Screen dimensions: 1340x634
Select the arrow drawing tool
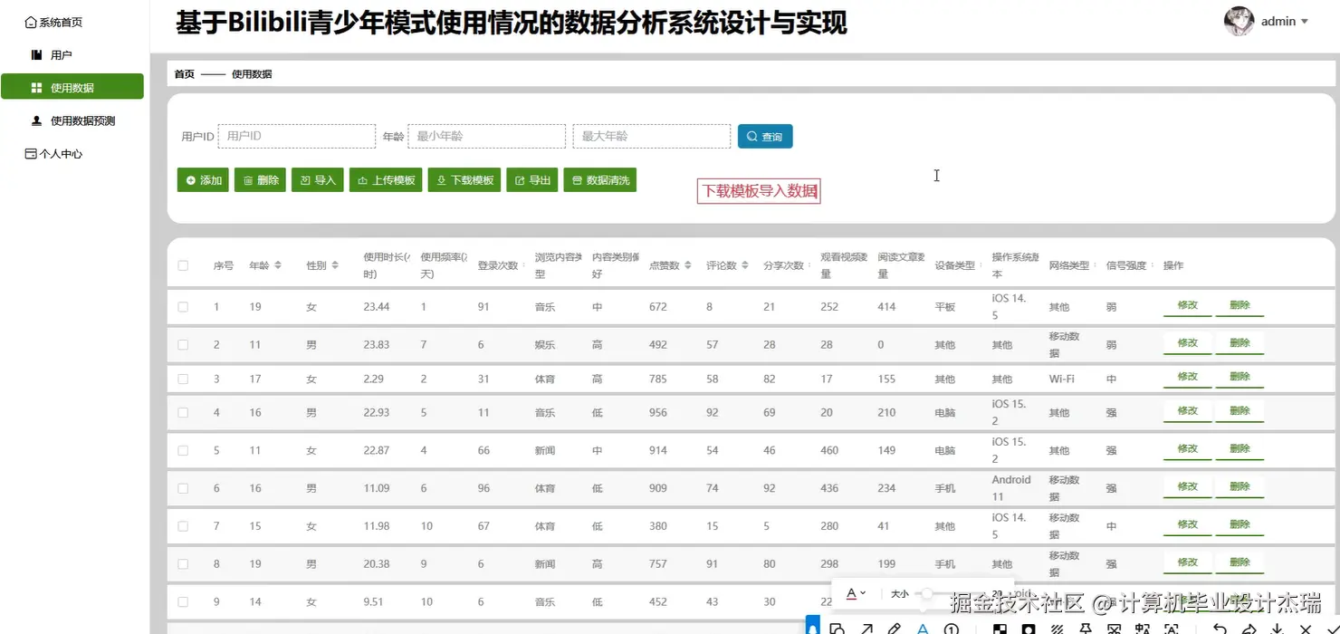(x=866, y=629)
